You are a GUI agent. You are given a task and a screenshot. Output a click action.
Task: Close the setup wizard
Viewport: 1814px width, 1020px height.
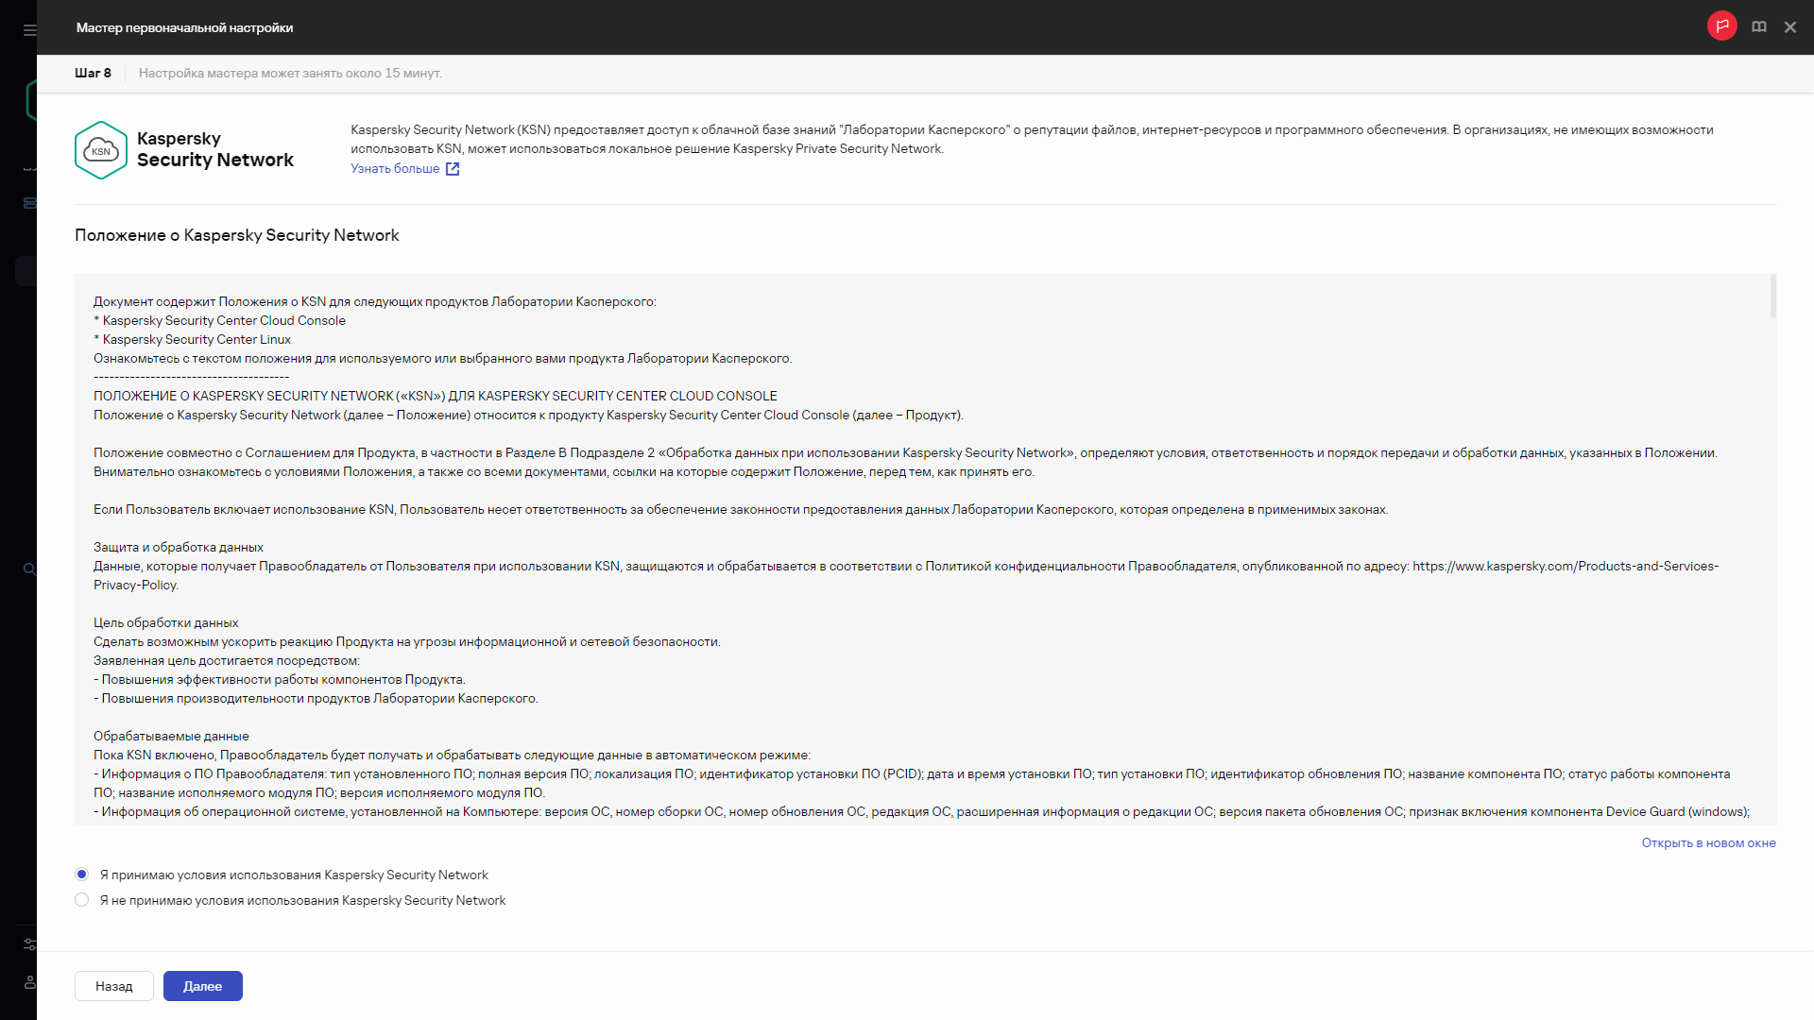pos(1790,26)
